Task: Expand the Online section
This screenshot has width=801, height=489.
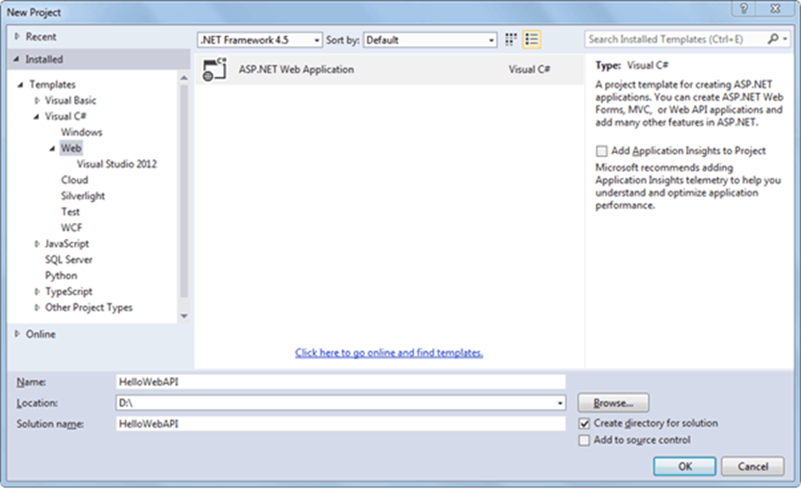Action: click(x=17, y=334)
